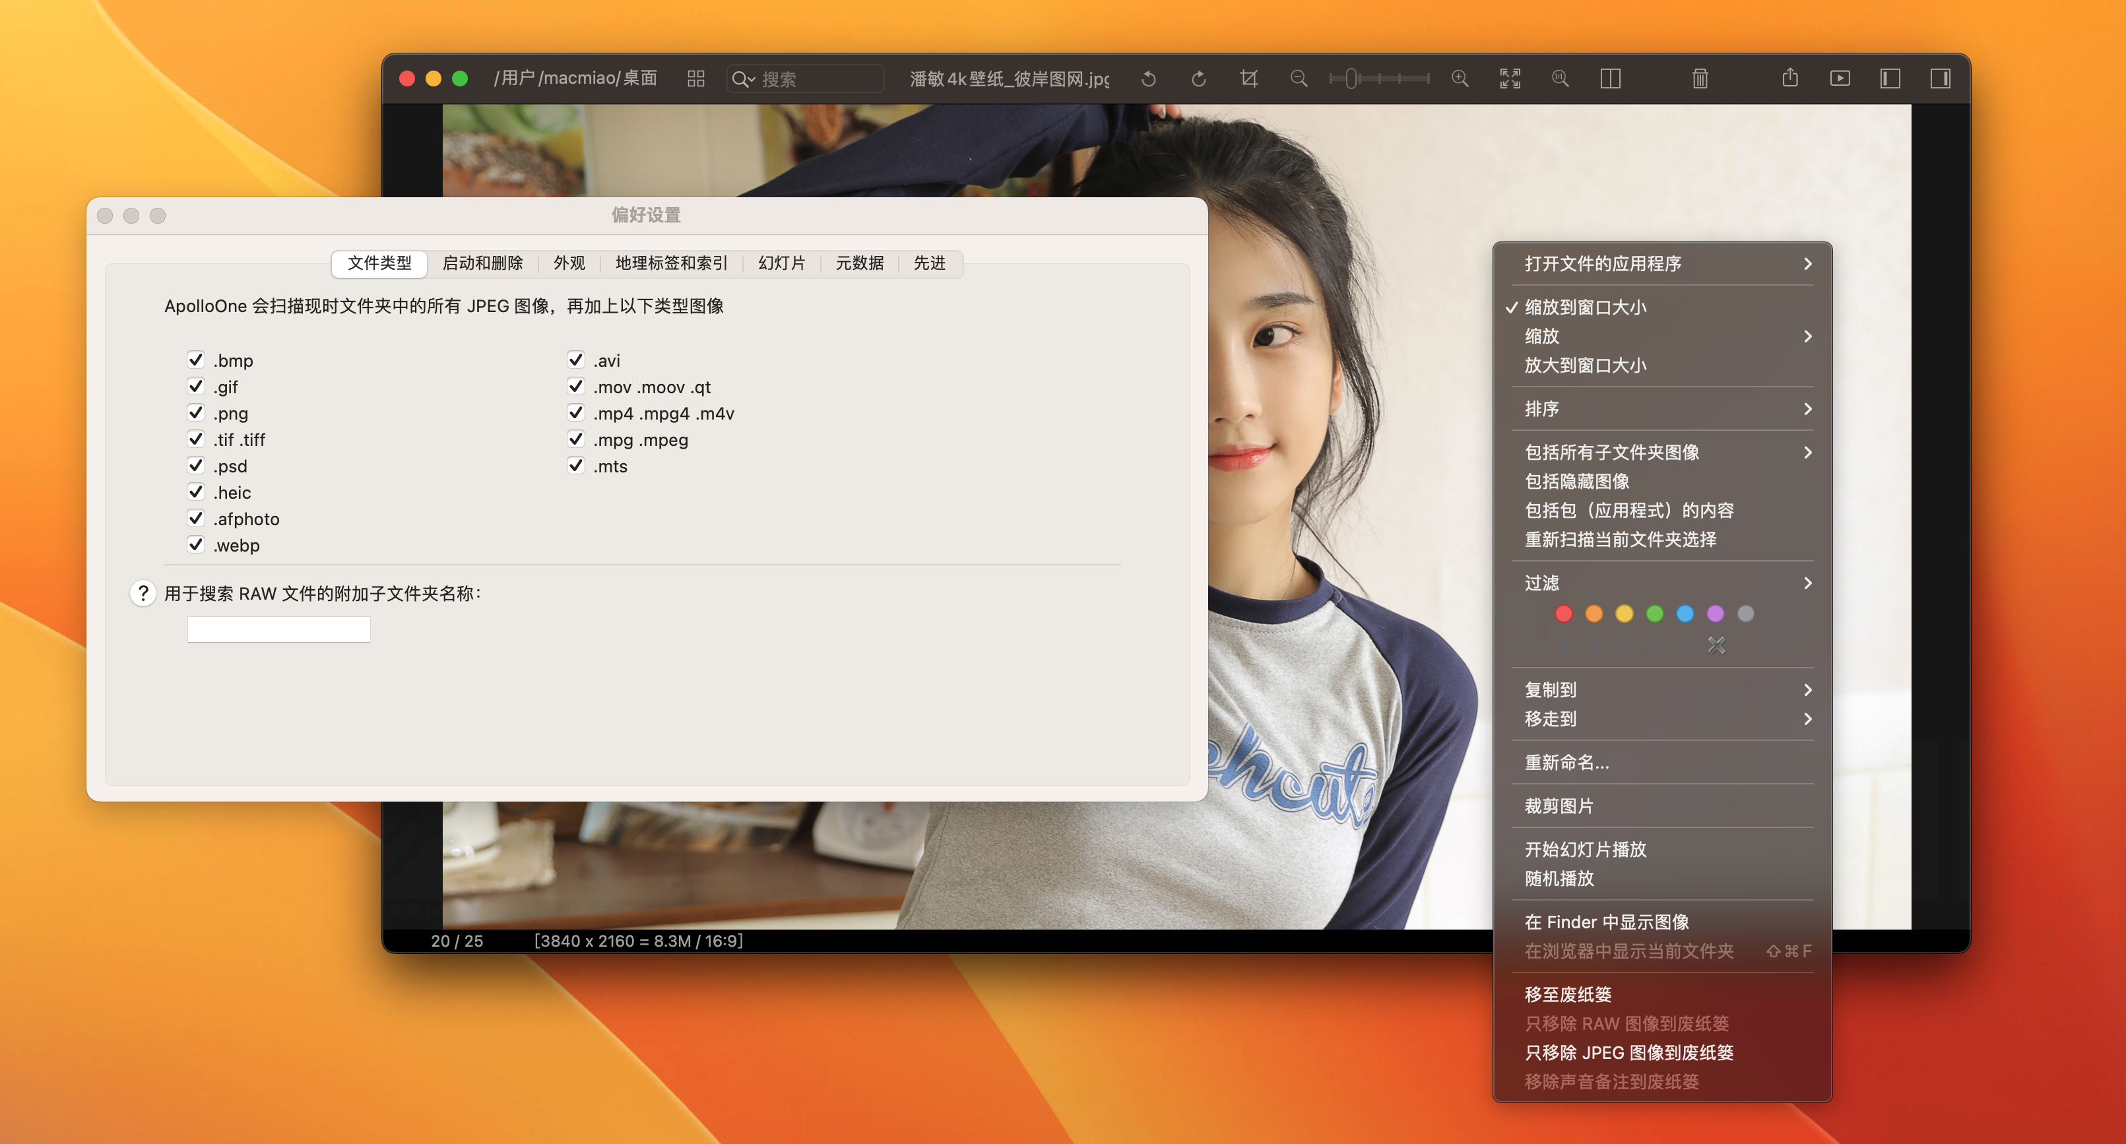Click the trash icon in toolbar
Viewport: 2126px width, 1144px height.
click(1699, 79)
